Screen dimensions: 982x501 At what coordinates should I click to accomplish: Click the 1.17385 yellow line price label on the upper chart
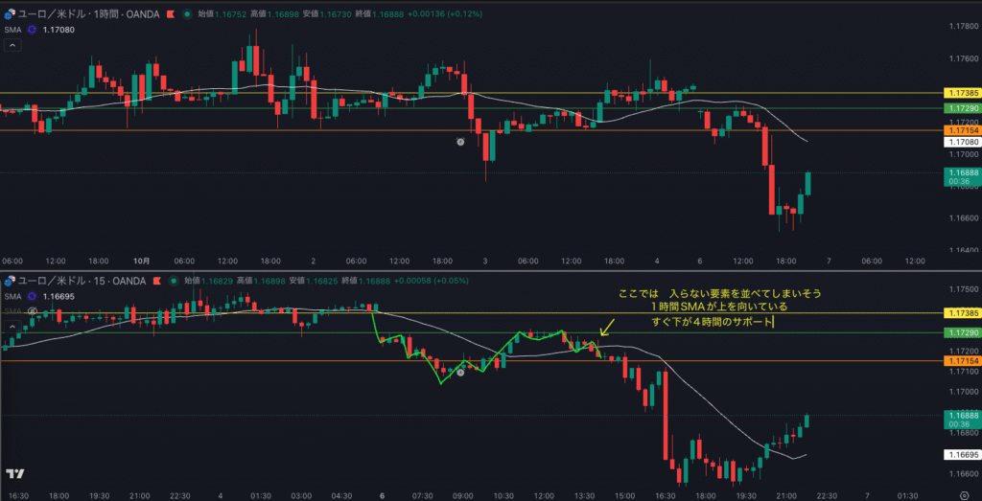point(961,93)
